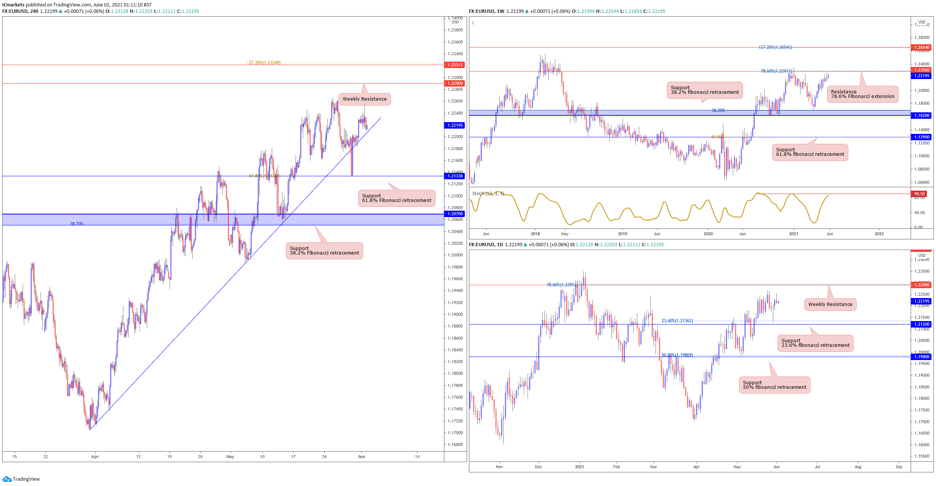
Task: Click the TradingView cloud logo
Action: [7, 479]
